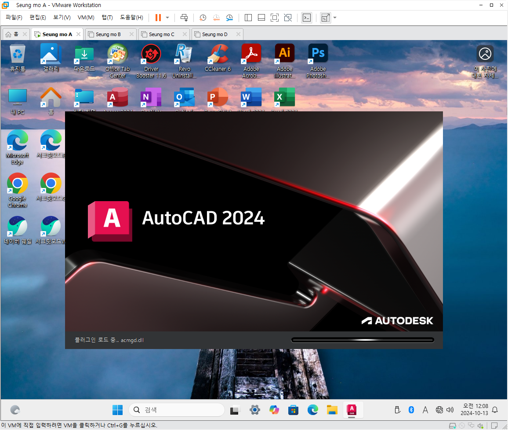The height and width of the screenshot is (430, 508).
Task: Open the console view icon
Action: pyautogui.click(x=306, y=18)
